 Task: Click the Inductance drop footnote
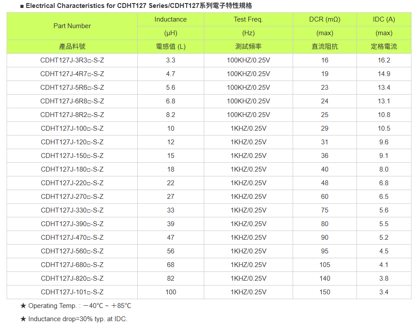click(74, 319)
